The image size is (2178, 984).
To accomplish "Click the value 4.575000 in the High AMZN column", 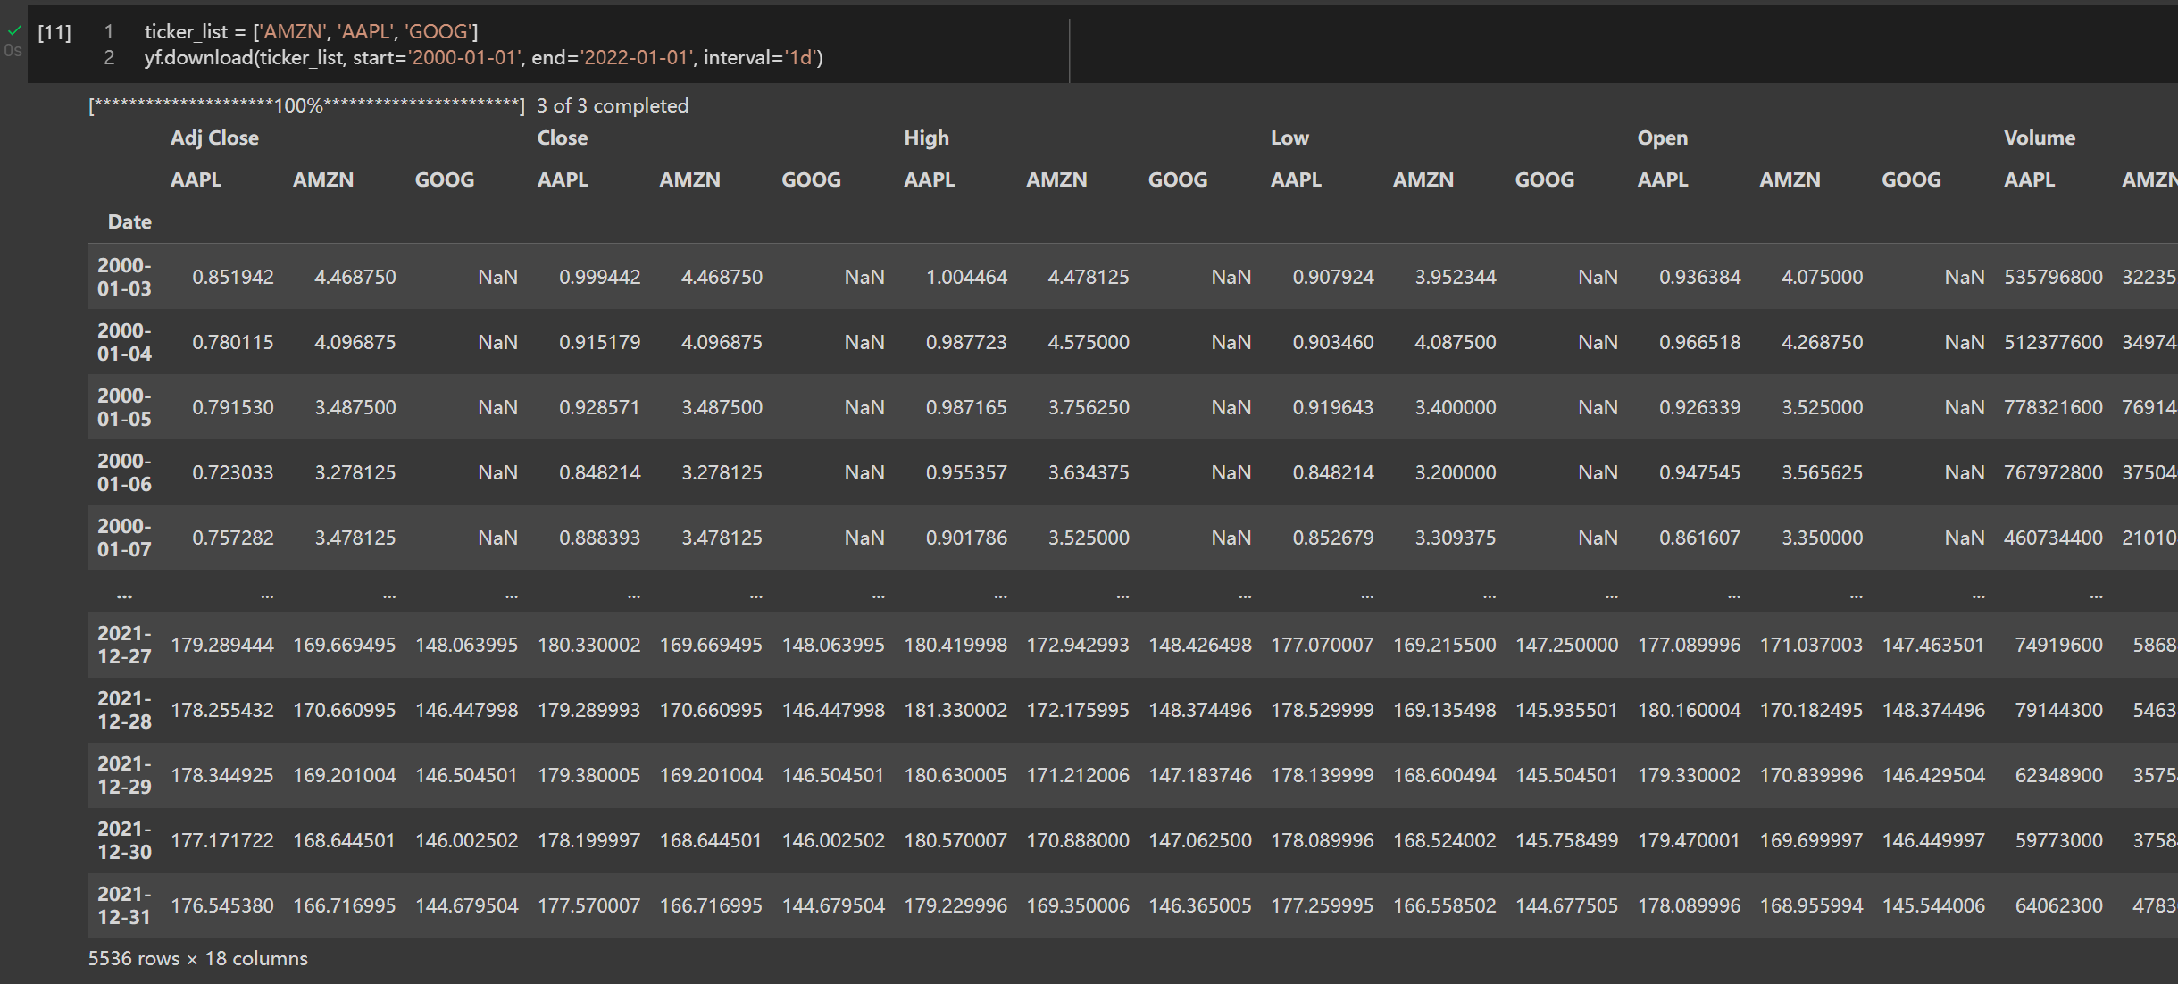I will point(1089,342).
